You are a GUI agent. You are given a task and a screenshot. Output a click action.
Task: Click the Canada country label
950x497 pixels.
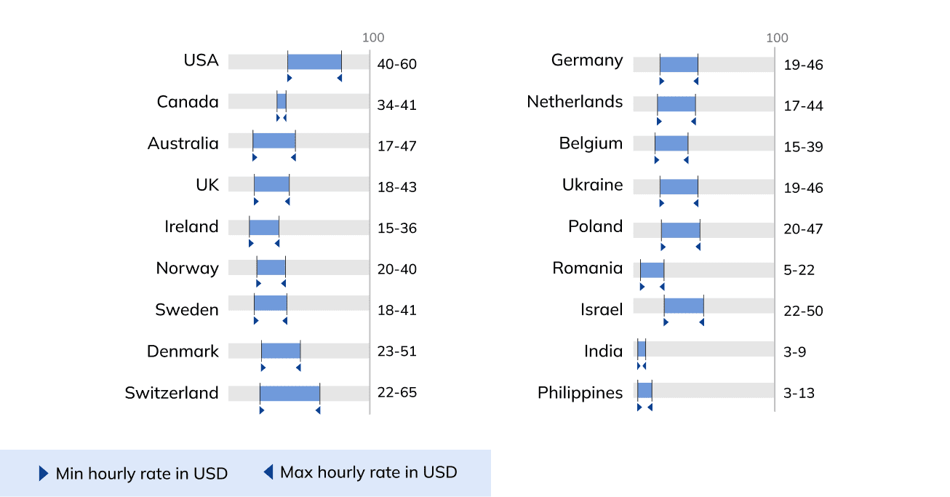click(188, 102)
